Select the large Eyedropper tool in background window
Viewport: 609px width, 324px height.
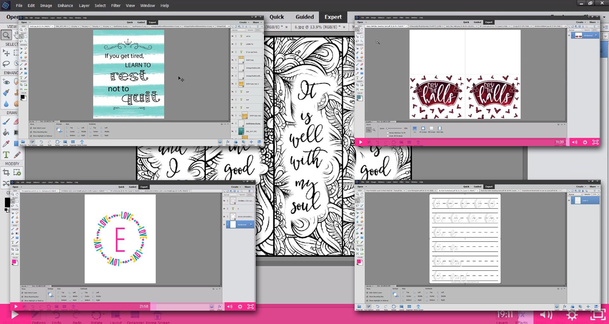(x=6, y=144)
